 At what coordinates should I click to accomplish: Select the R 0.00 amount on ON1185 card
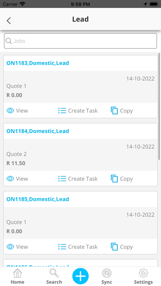pos(14,231)
